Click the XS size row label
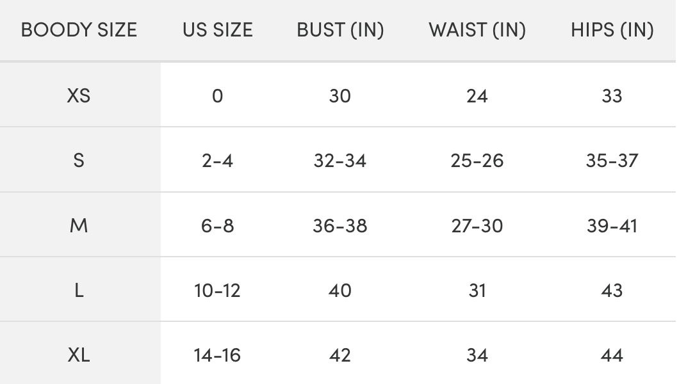 click(x=79, y=96)
